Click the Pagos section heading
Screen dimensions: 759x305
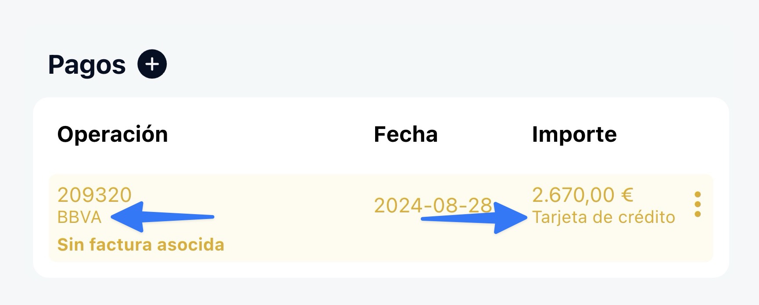[87, 65]
